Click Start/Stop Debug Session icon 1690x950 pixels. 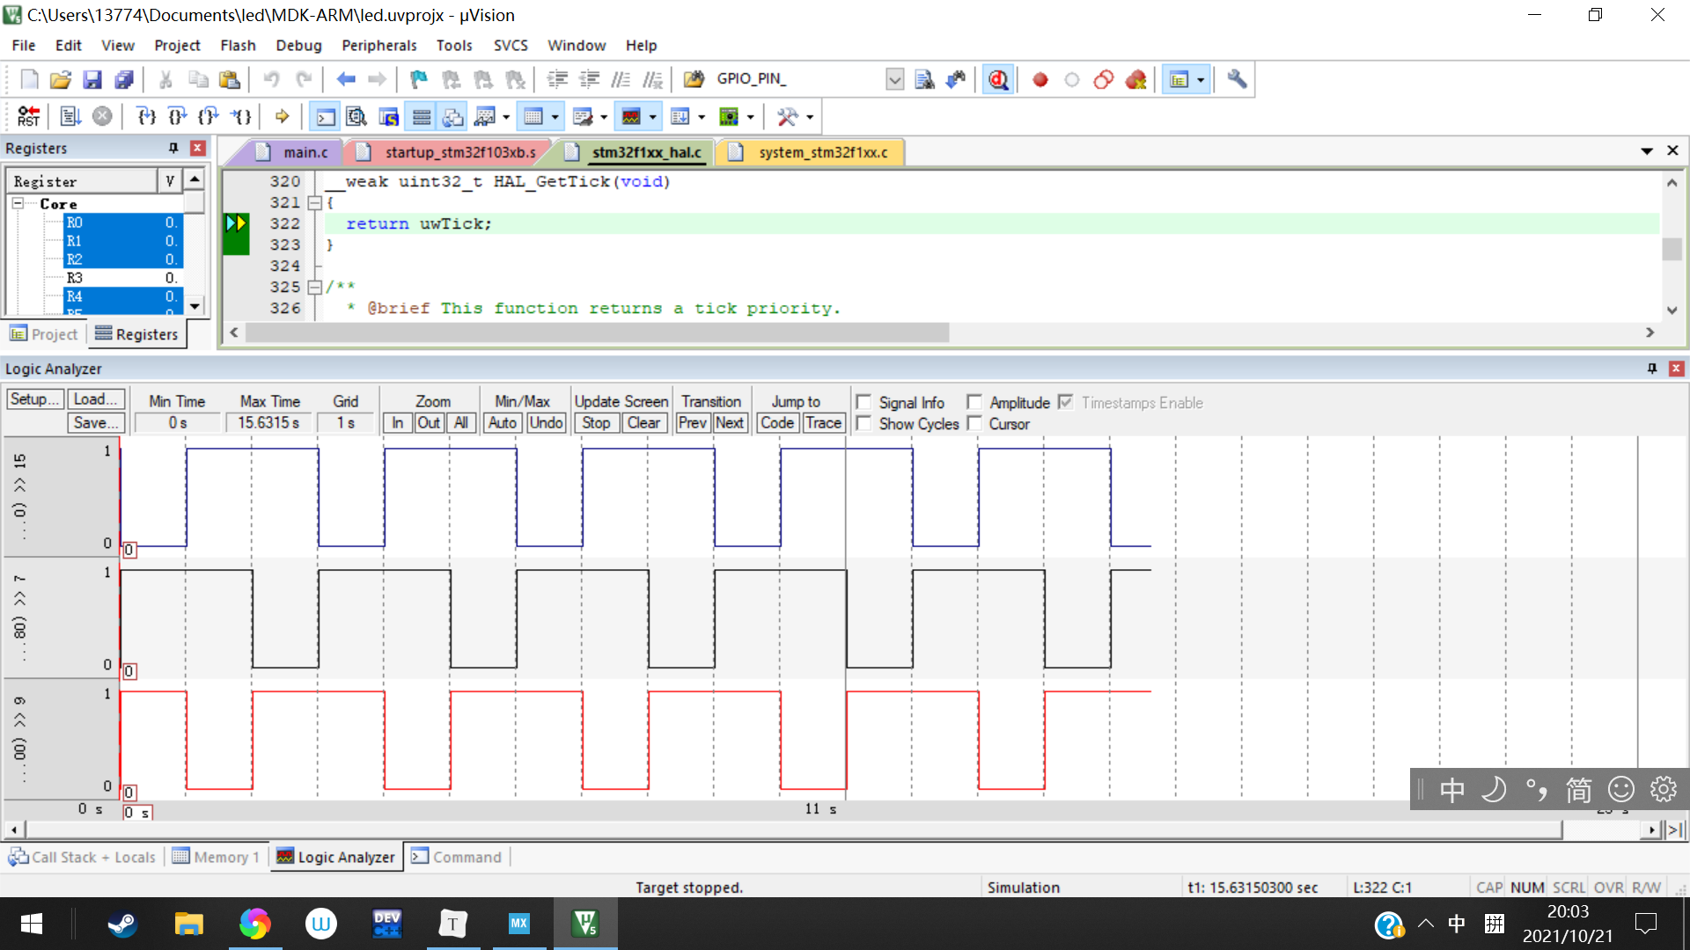pyautogui.click(x=997, y=80)
